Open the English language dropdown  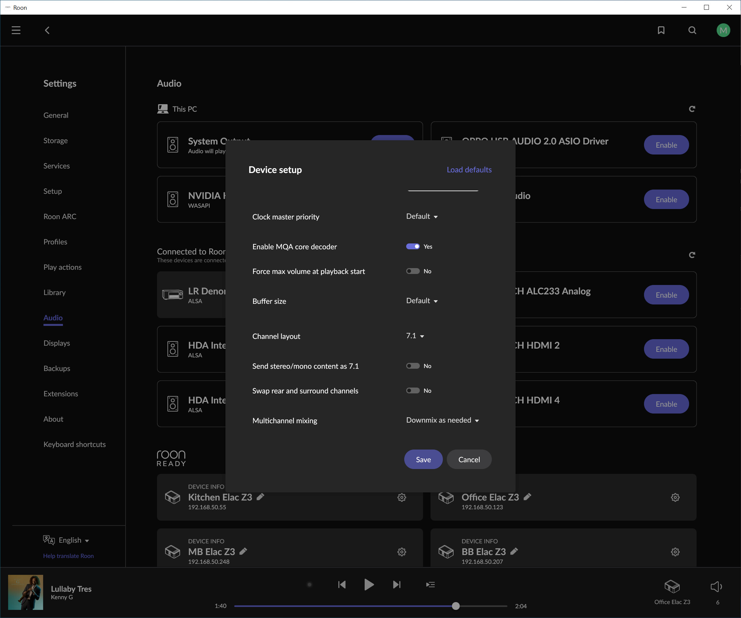(x=74, y=540)
